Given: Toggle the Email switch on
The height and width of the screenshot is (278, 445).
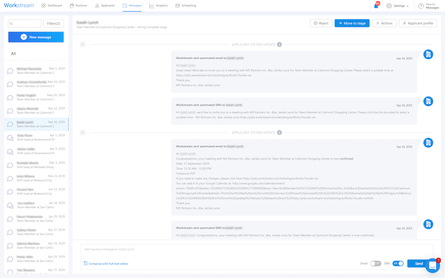Looking at the screenshot, I should point(376,264).
